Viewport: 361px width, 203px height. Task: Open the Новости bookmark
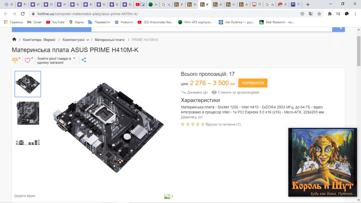pyautogui.click(x=124, y=22)
